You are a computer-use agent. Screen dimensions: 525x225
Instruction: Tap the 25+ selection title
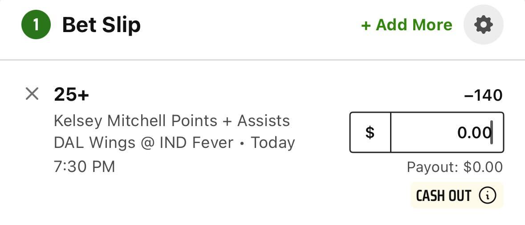(x=71, y=95)
